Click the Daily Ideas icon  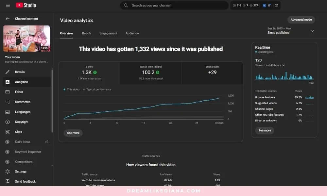[x=7, y=142]
